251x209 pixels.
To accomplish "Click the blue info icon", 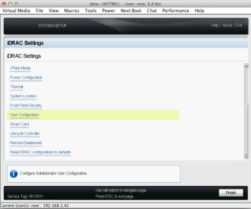I will (x=14, y=174).
